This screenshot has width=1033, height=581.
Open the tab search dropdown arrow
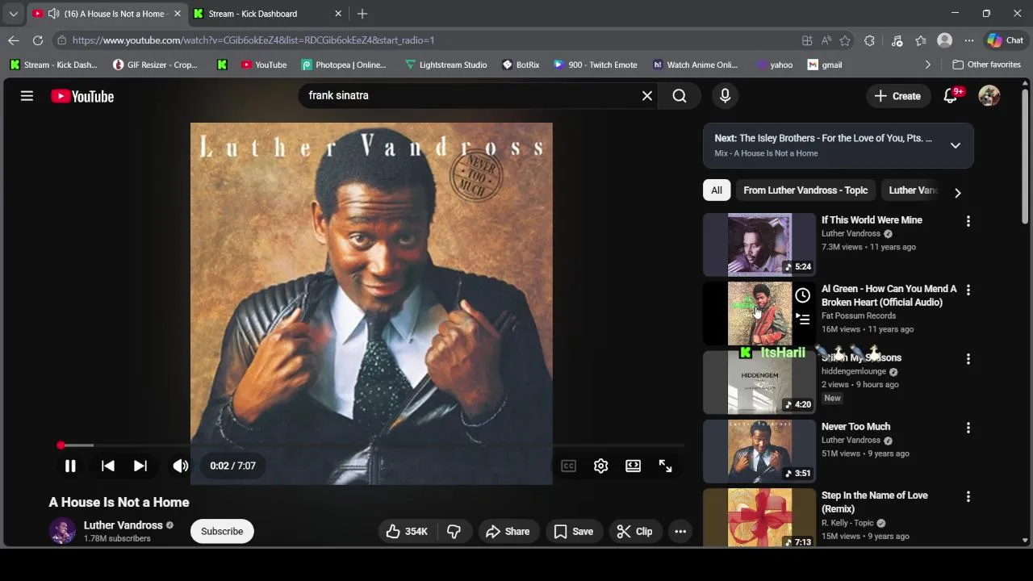pos(13,14)
